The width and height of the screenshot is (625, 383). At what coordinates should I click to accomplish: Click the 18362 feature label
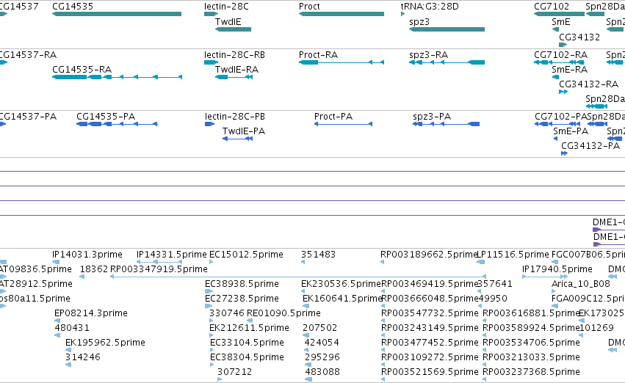[94, 269]
